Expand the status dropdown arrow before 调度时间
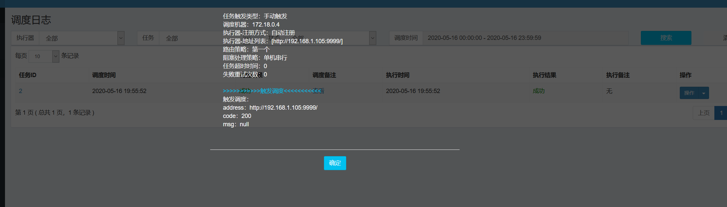 (x=372, y=38)
